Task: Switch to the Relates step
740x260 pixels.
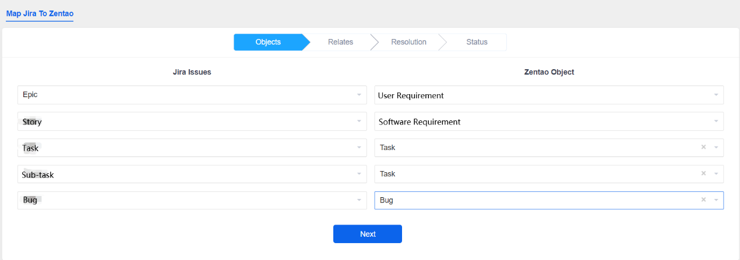Action: coord(340,42)
